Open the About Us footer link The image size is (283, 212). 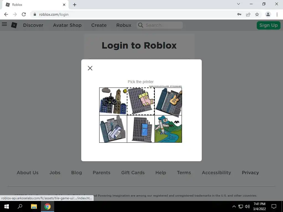[28, 173]
